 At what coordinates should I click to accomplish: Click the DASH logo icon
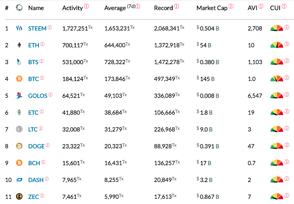[19, 180]
